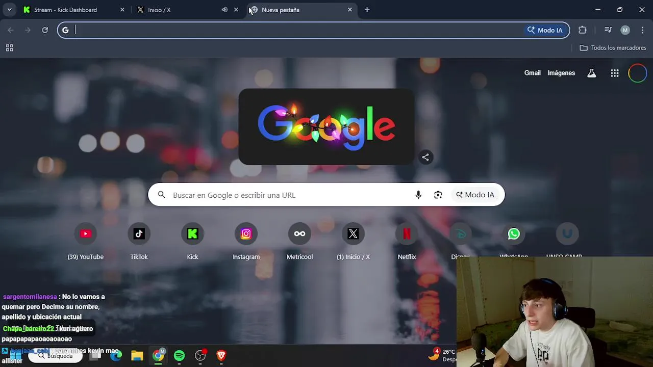Screen dimensions: 653x367
Task: Open the Task View taskbar button
Action: [x=95, y=356]
